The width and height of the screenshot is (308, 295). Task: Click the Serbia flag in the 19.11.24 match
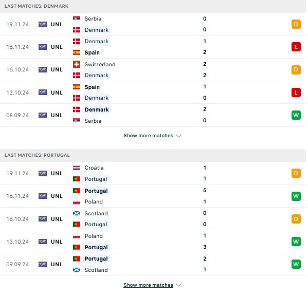pos(77,19)
